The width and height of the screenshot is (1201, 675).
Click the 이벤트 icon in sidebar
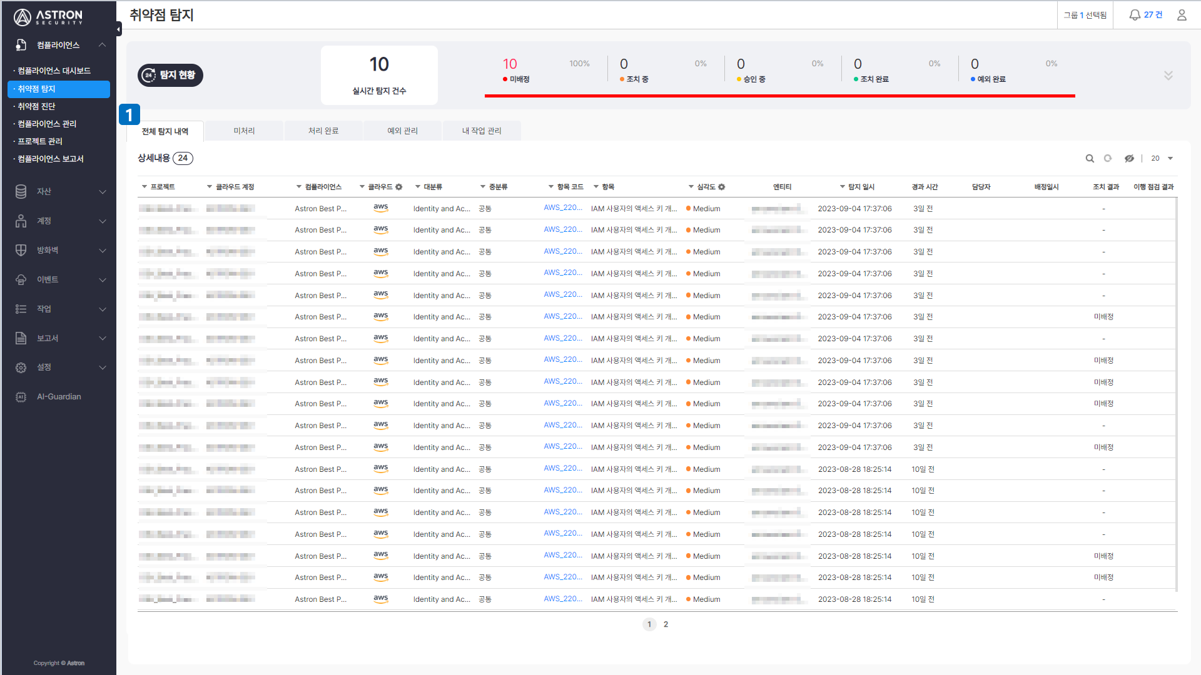21,279
